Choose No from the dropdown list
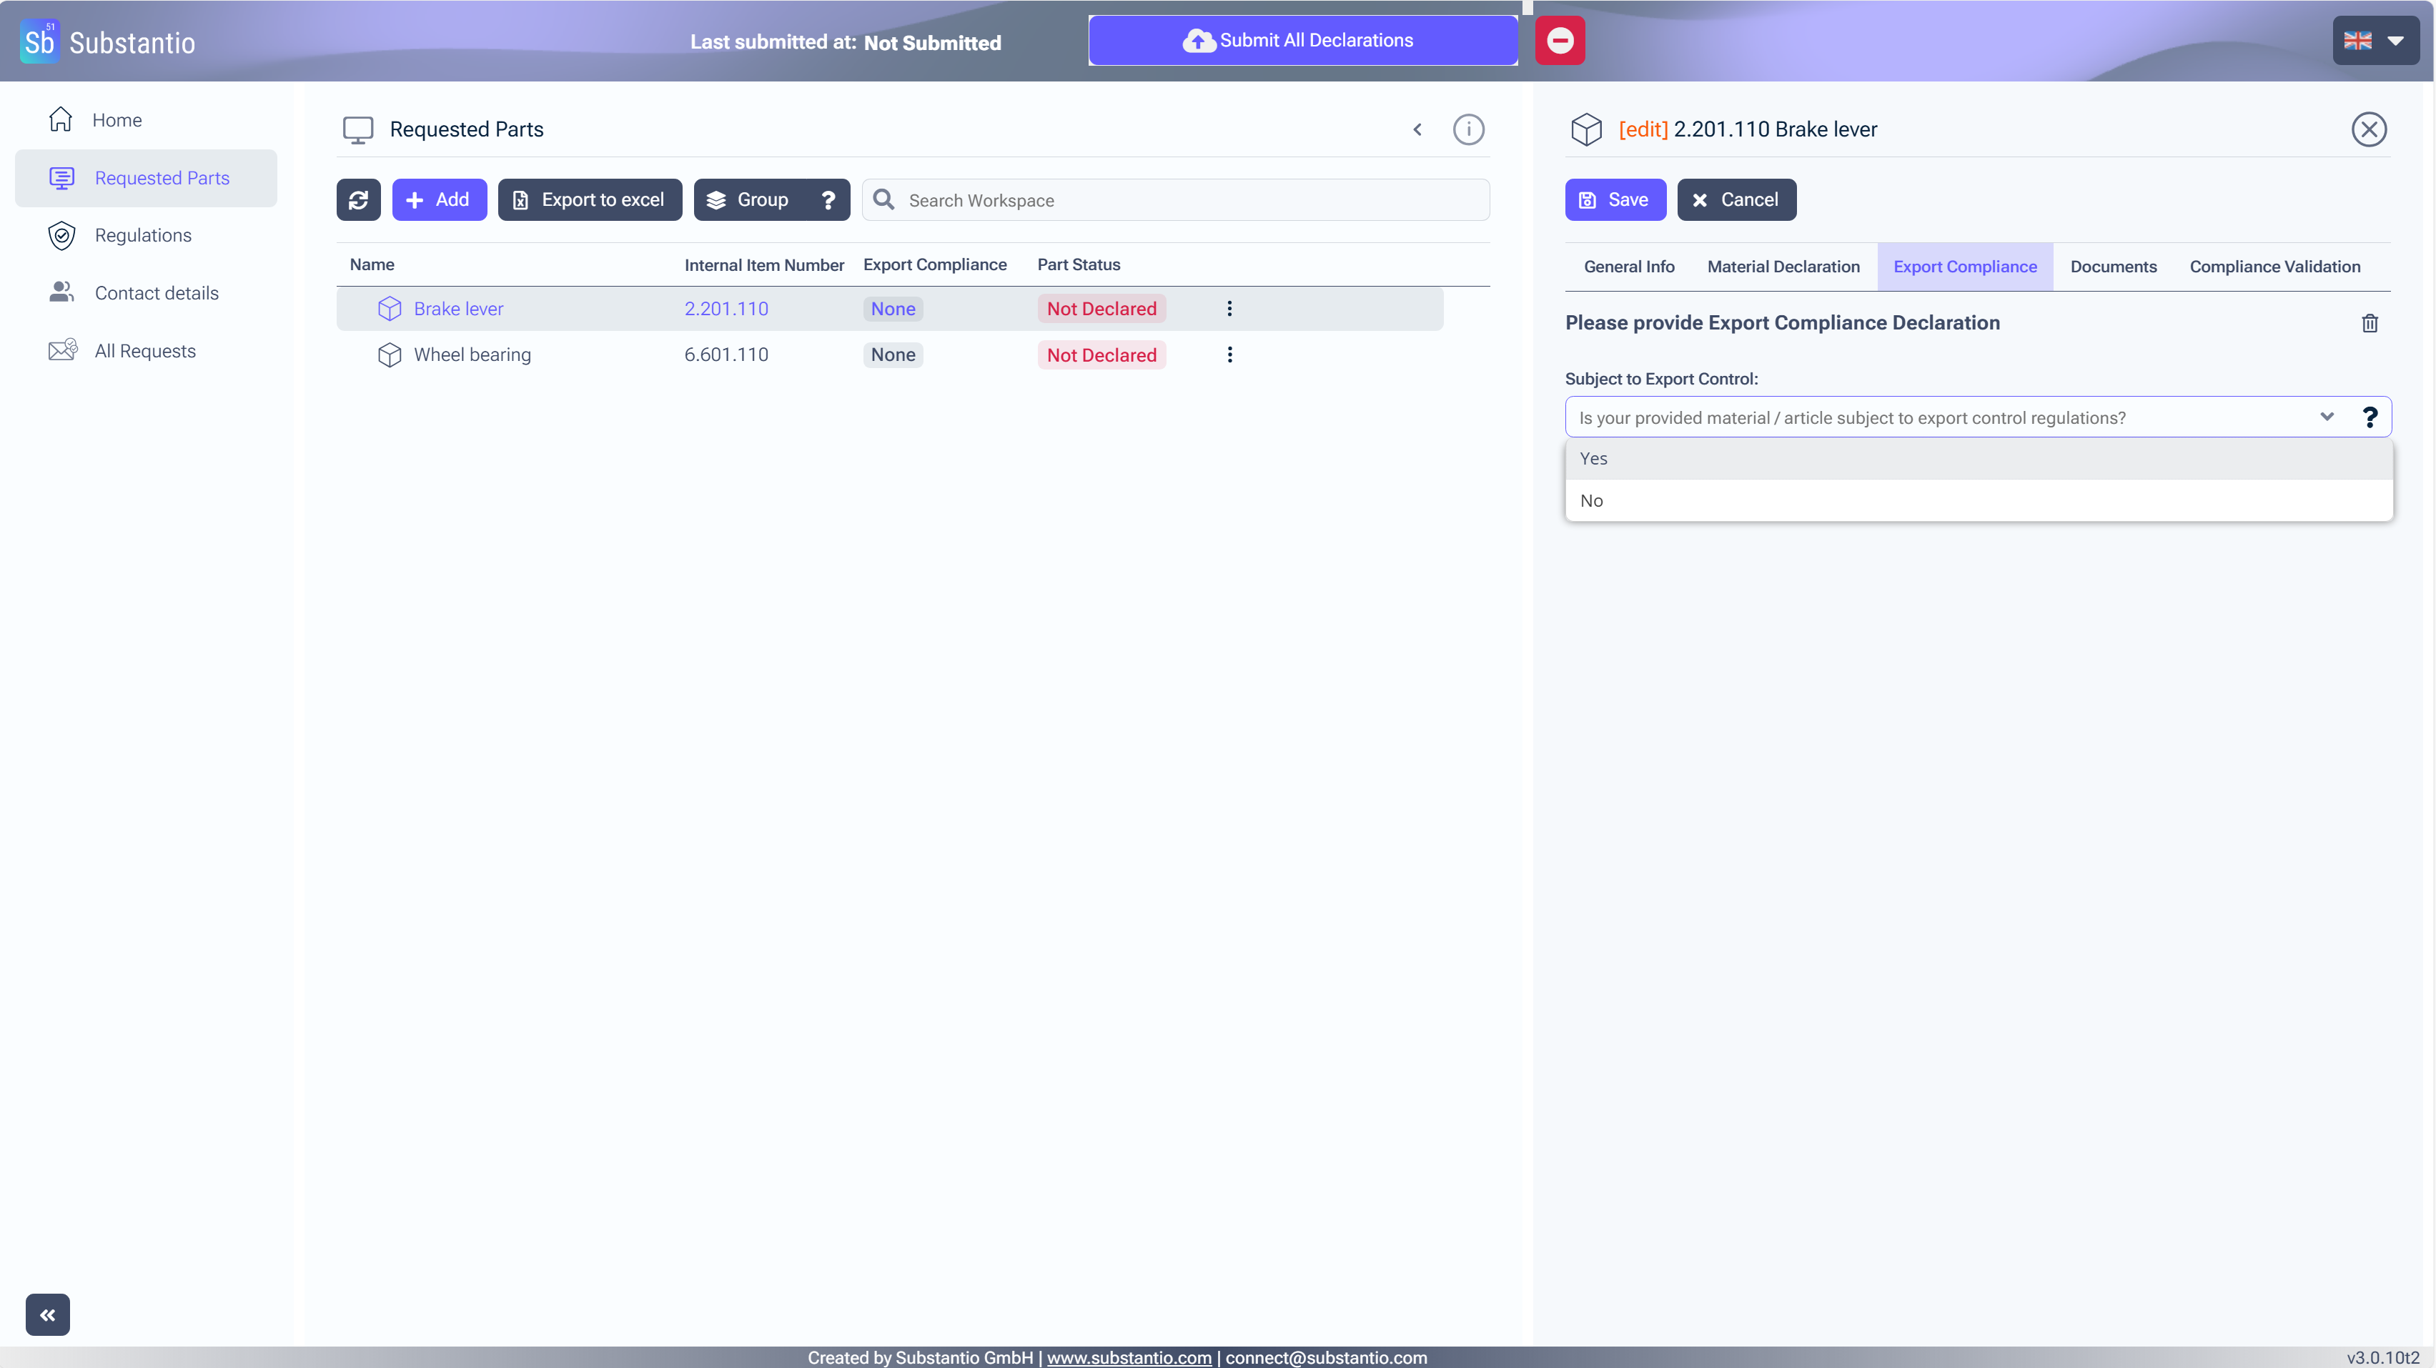2436x1368 pixels. click(1592, 501)
